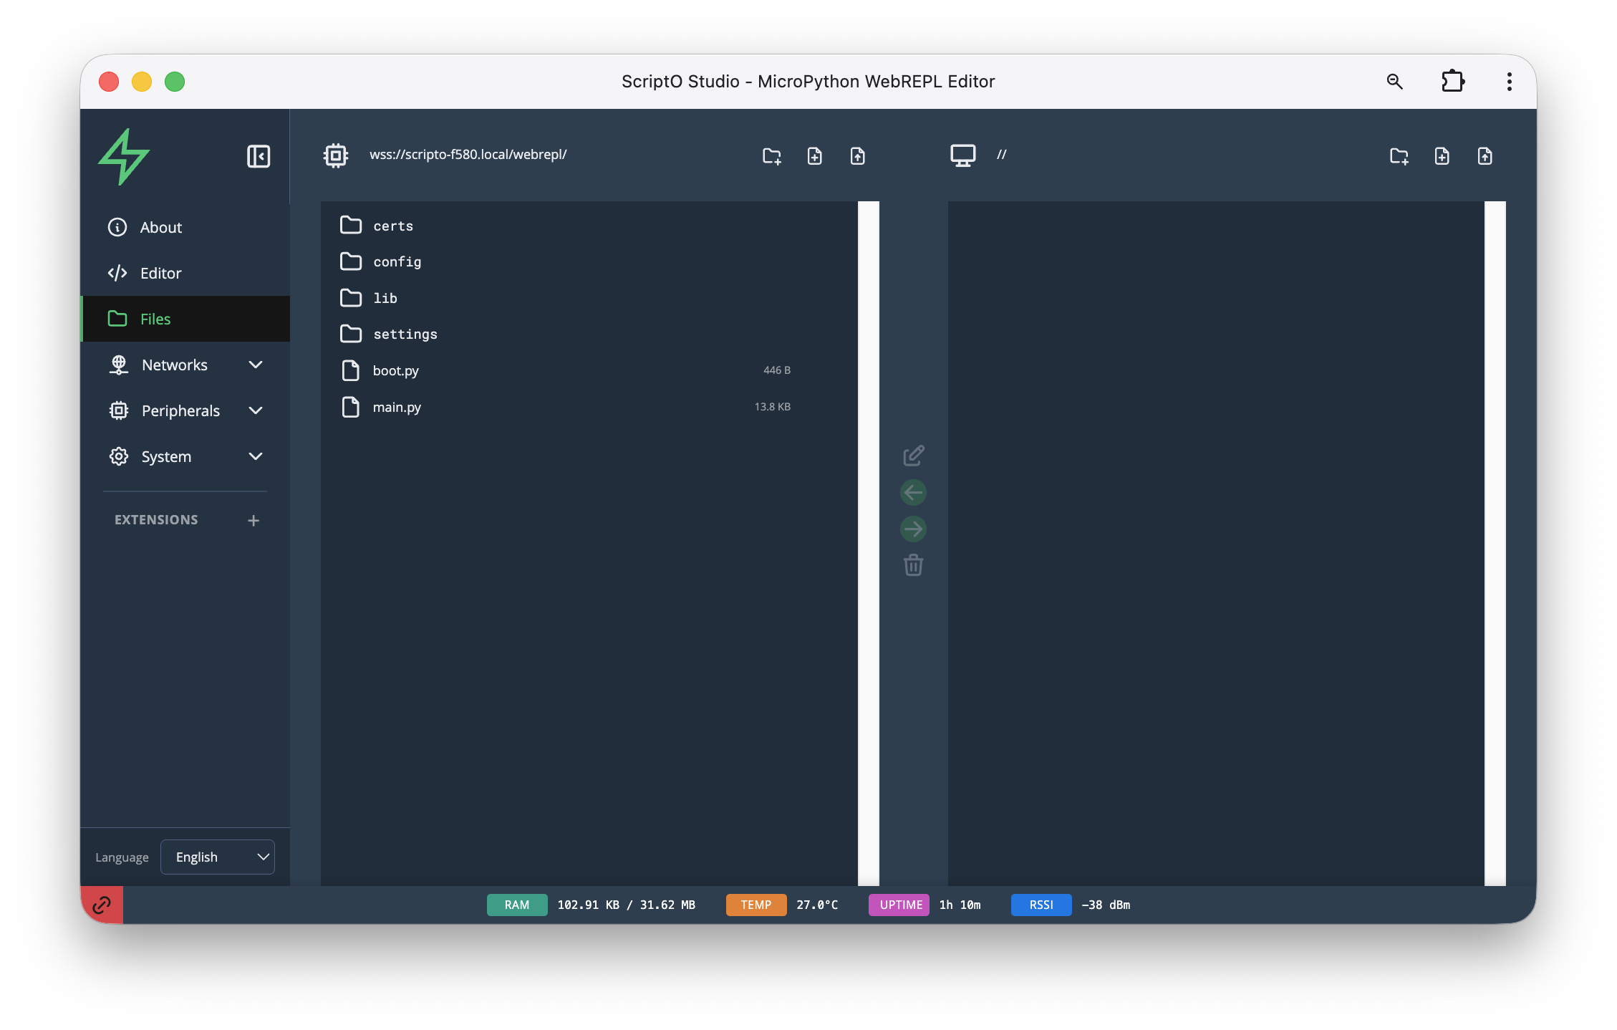
Task: Upload a file to the device
Action: pos(857,156)
